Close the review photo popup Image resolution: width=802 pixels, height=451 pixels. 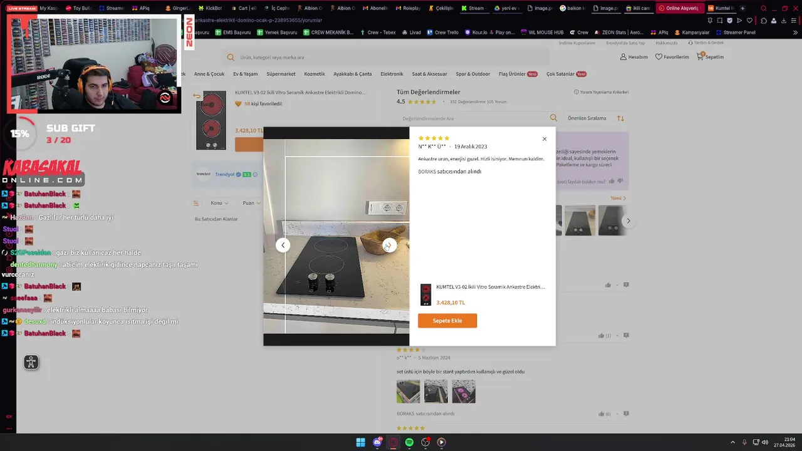[544, 139]
